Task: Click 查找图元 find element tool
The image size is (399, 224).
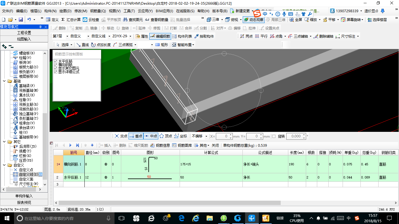Action: tap(133, 20)
